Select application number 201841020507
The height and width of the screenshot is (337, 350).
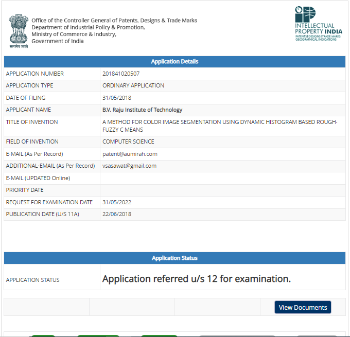coord(121,74)
